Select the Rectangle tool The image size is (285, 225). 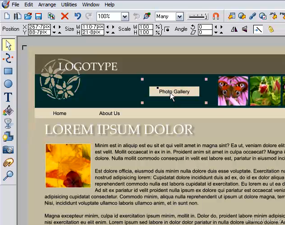pyautogui.click(x=8, y=71)
